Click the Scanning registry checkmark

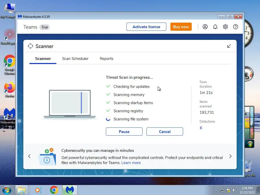pyautogui.click(x=108, y=111)
